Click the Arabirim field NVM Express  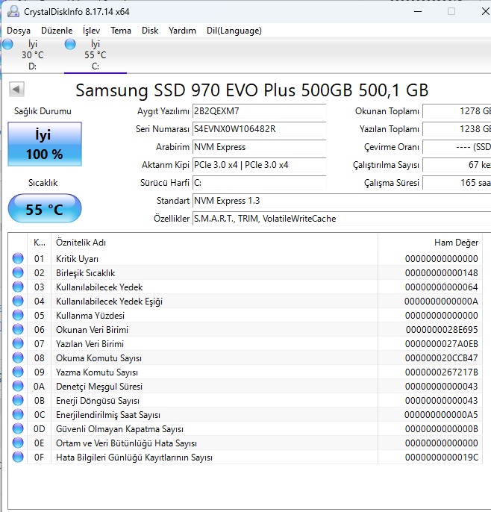pos(259,147)
